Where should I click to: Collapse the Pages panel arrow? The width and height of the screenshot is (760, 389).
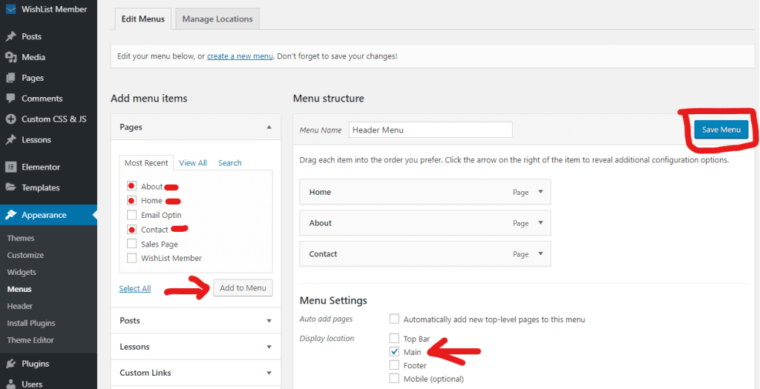pos(269,127)
